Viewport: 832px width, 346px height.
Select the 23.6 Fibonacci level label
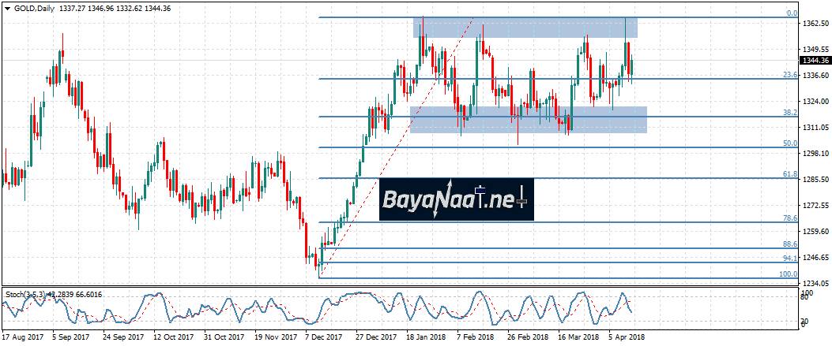tap(789, 75)
